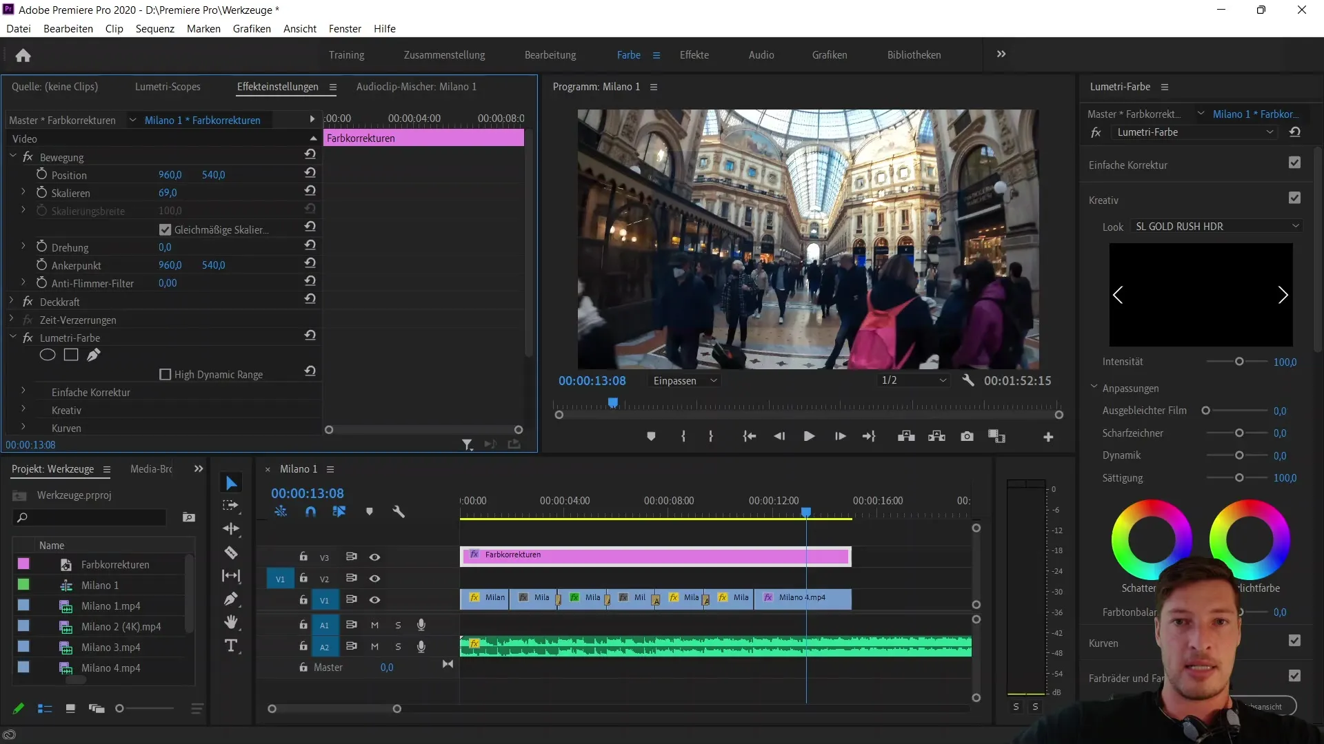Click Export Frame camera icon

pyautogui.click(x=967, y=436)
